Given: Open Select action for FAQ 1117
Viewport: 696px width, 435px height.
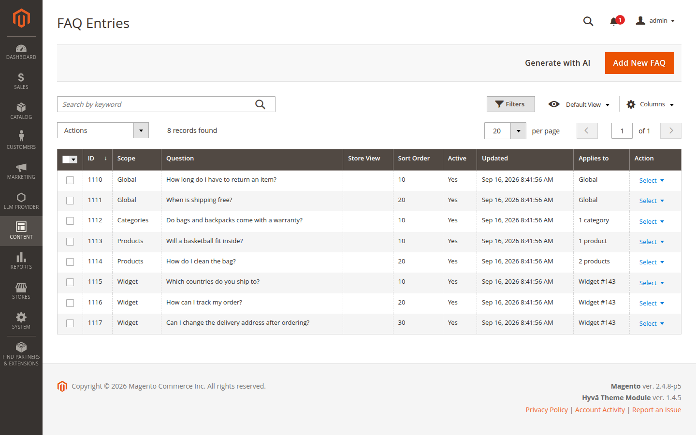Looking at the screenshot, I should tap(652, 323).
